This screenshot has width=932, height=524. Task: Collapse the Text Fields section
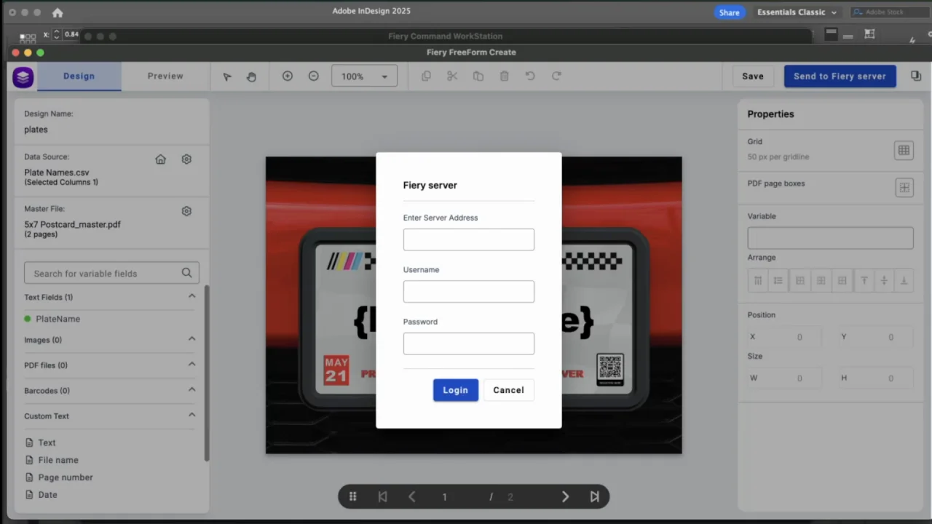click(x=191, y=296)
